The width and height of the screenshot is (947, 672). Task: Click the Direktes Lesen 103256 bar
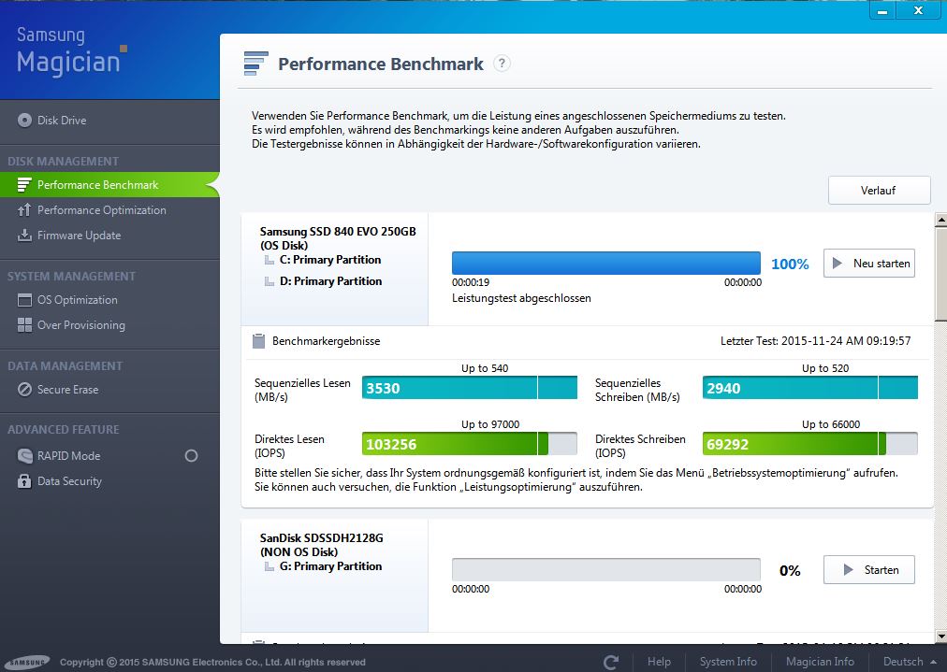click(x=469, y=444)
